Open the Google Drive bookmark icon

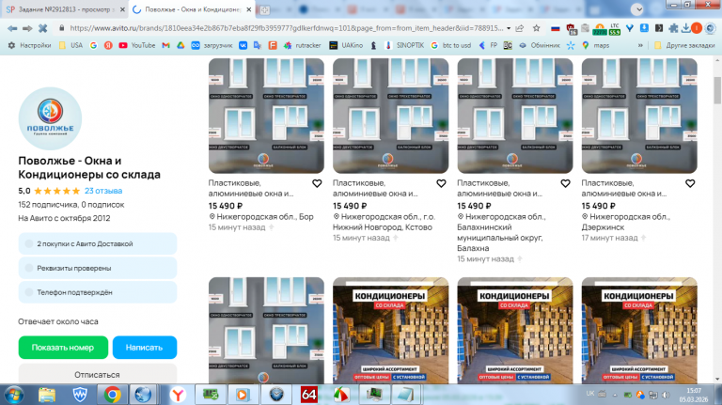click(180, 45)
